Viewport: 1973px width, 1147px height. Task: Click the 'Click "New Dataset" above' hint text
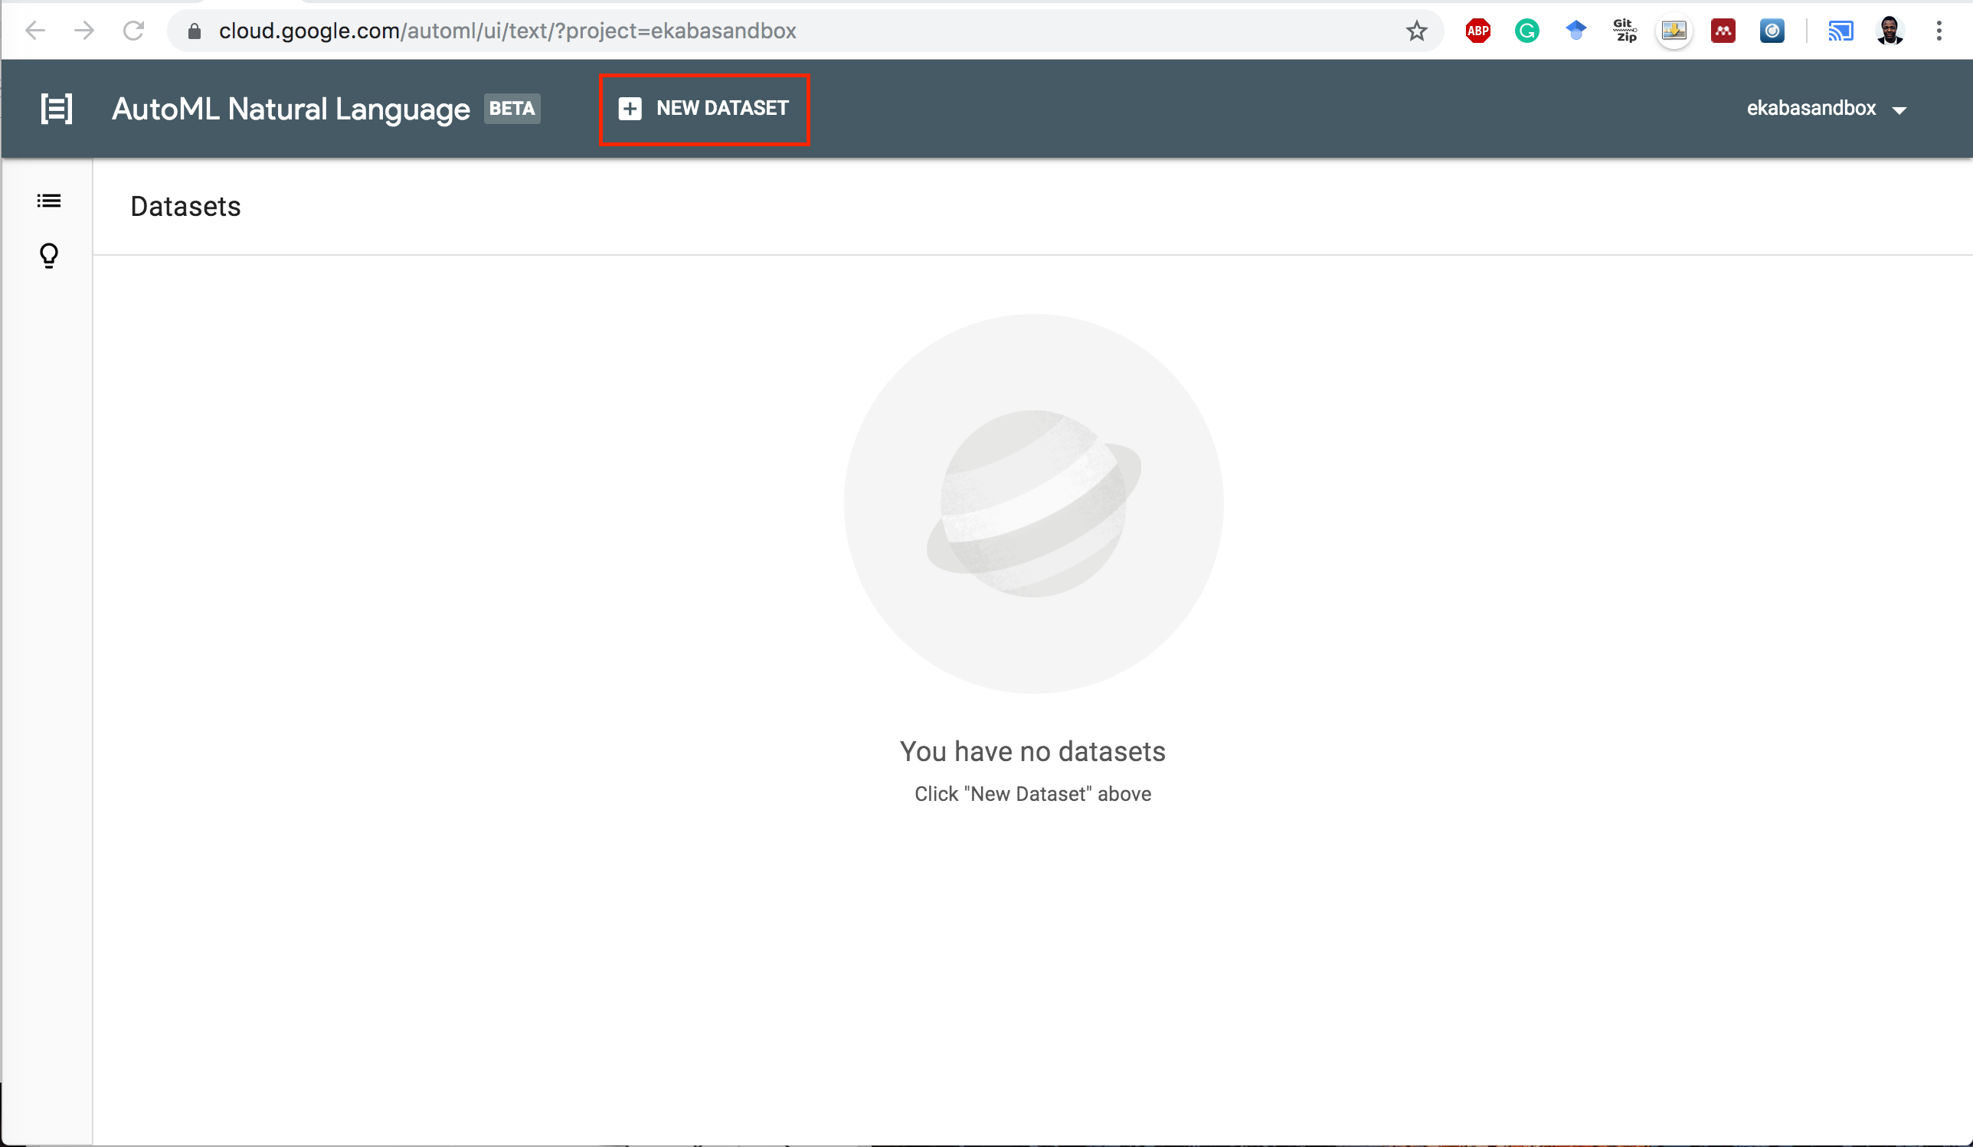1032,794
